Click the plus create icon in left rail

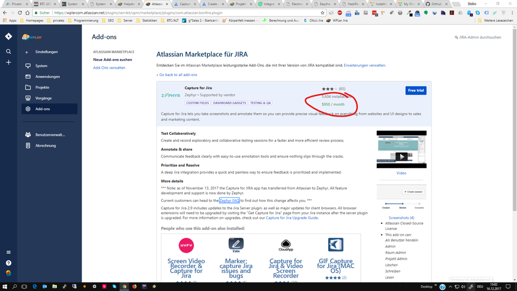tap(9, 62)
